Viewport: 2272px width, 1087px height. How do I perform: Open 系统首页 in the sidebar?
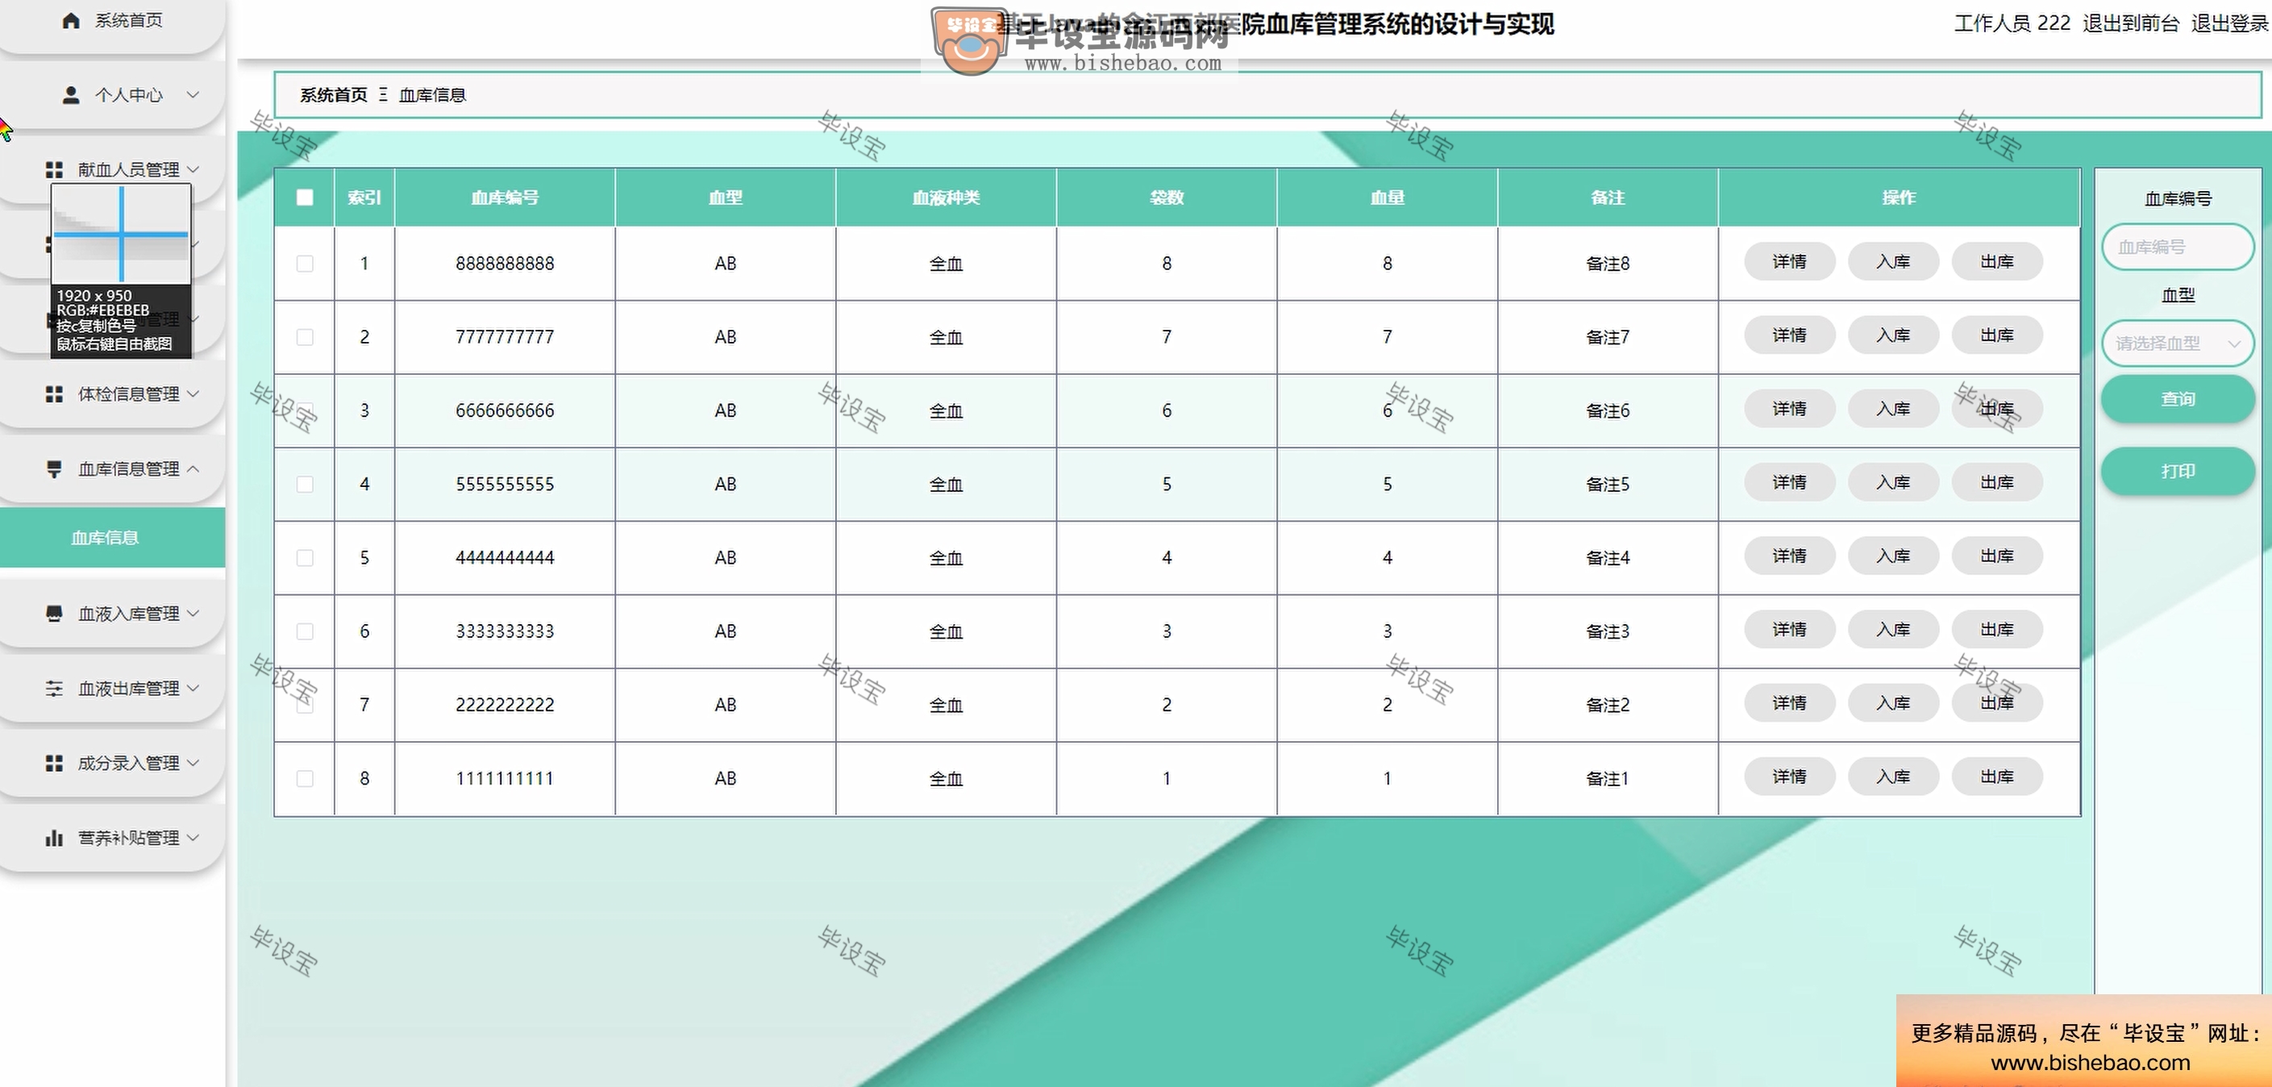point(112,23)
